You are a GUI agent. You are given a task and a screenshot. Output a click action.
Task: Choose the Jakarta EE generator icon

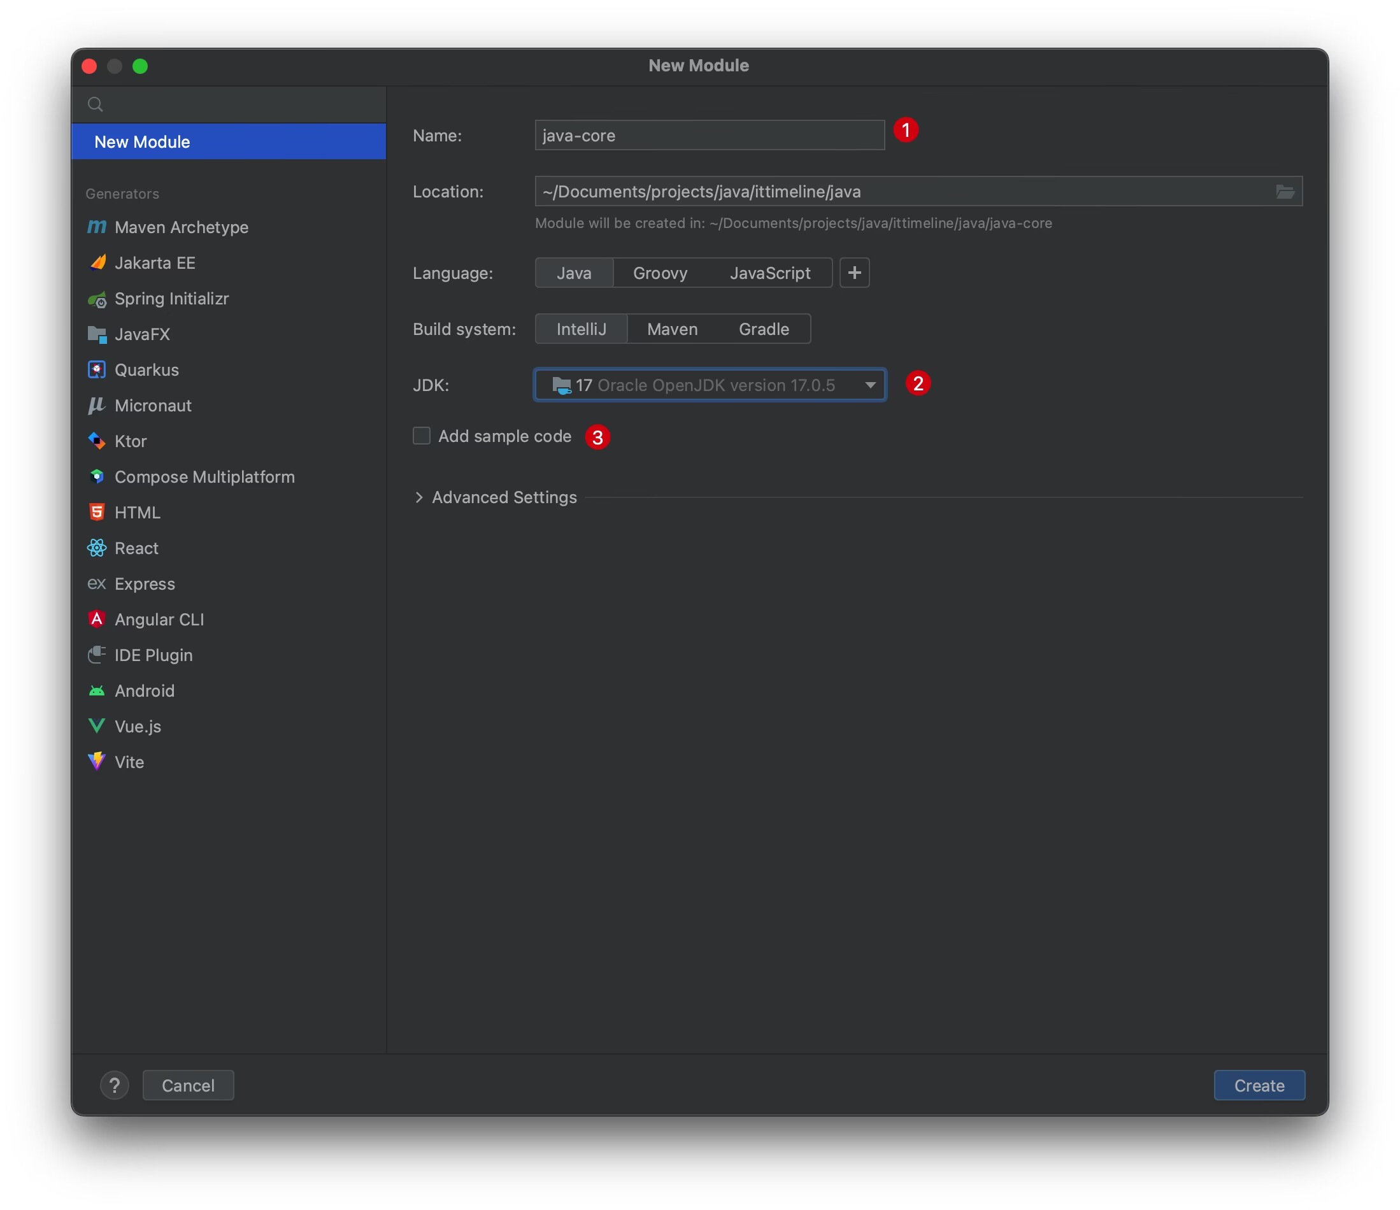[97, 262]
